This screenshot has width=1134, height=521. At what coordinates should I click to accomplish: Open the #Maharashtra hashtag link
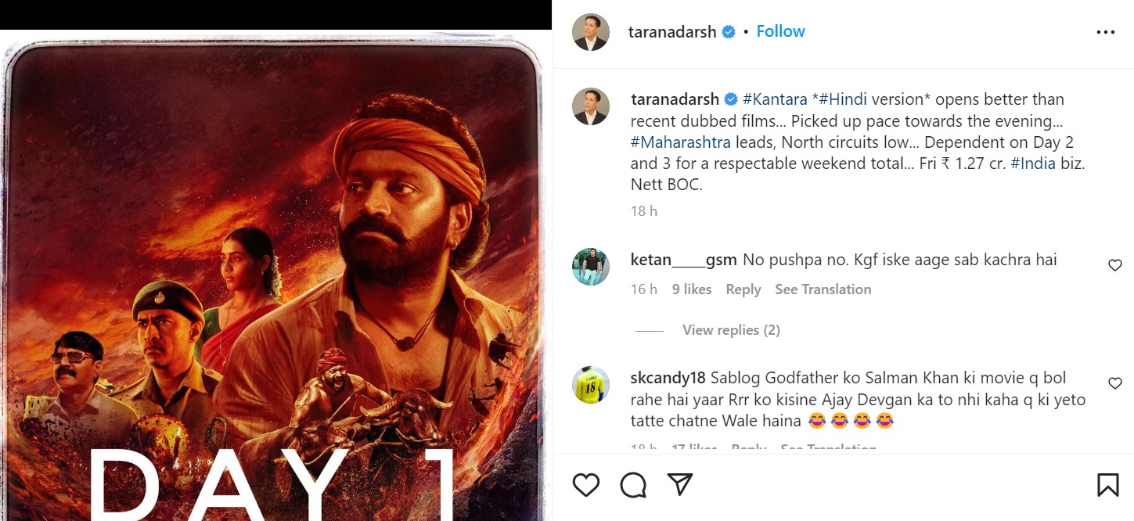pyautogui.click(x=680, y=142)
